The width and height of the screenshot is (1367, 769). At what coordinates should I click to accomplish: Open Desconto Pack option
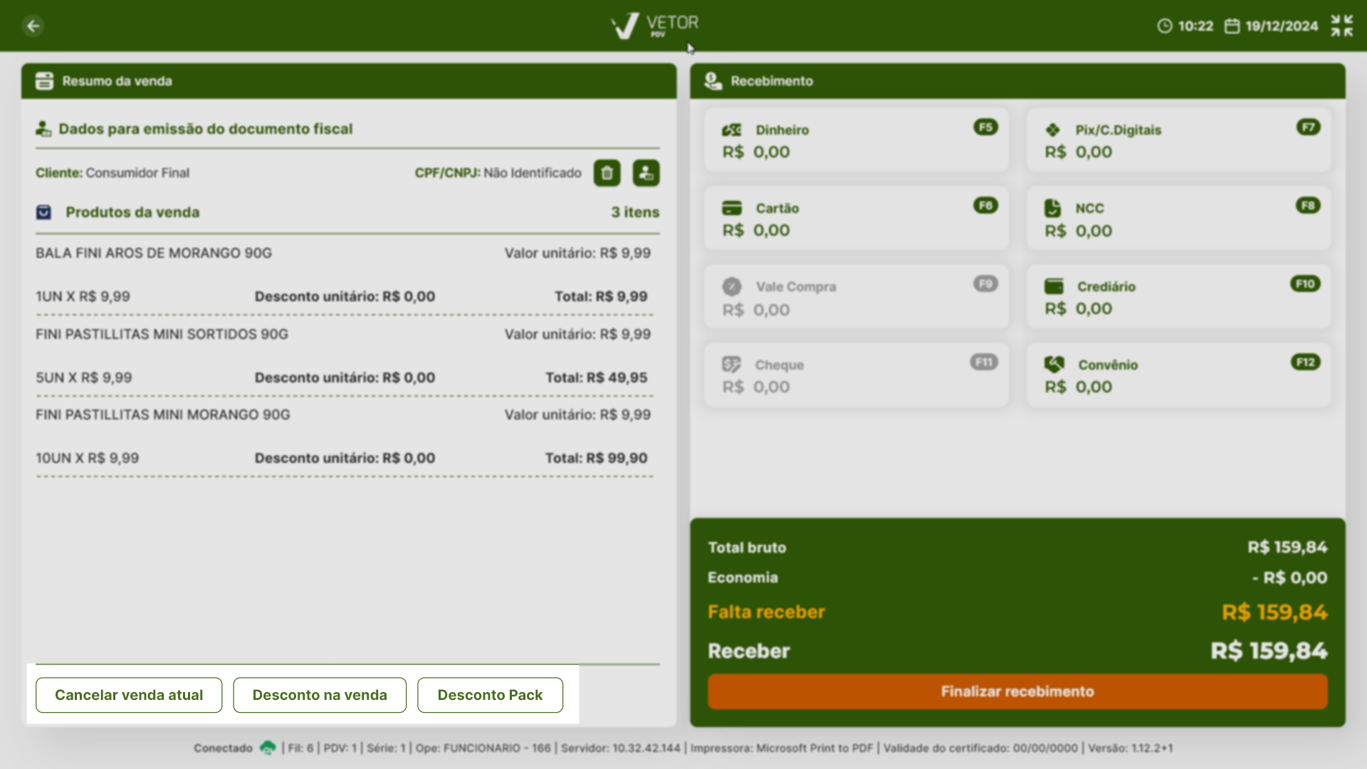[x=490, y=695]
